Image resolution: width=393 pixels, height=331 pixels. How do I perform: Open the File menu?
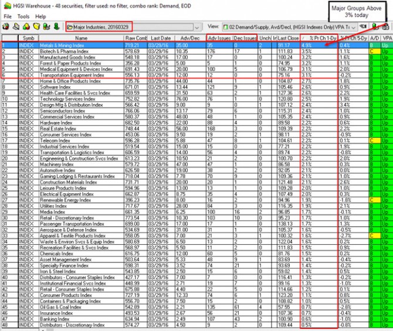coord(8,16)
